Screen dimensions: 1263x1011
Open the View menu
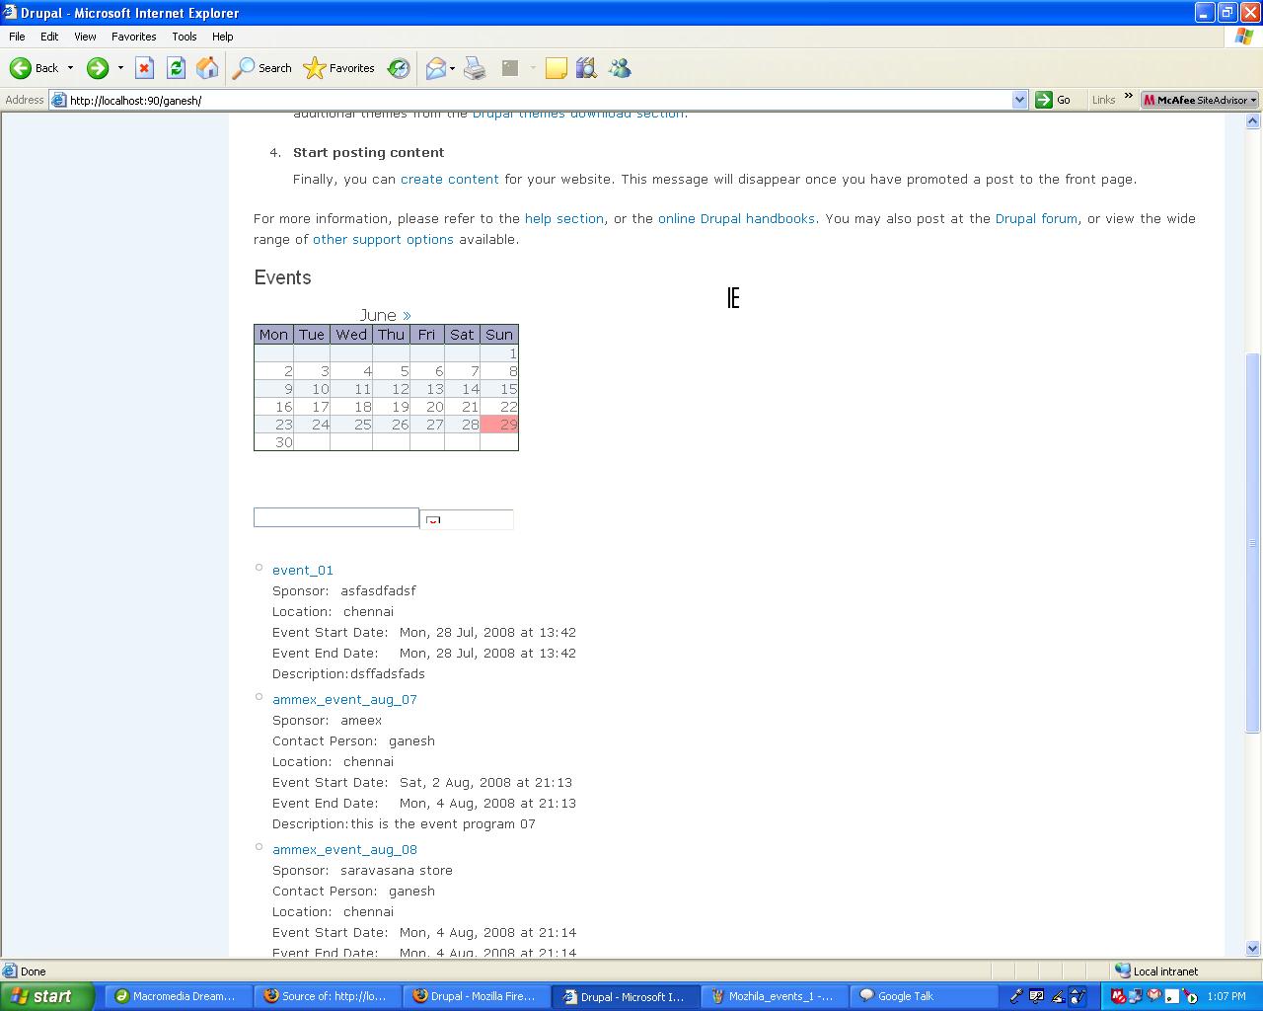(x=85, y=37)
